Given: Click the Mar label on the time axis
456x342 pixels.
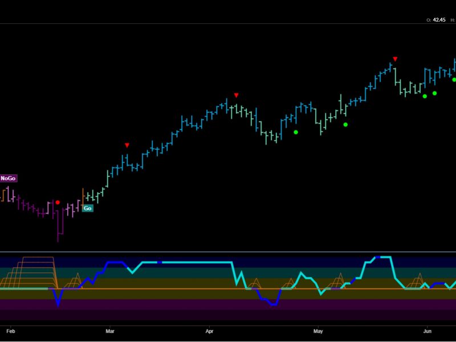Looking at the screenshot, I should [110, 331].
